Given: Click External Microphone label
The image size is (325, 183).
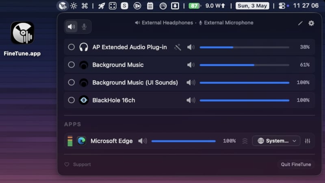Looking at the screenshot, I should tap(229, 23).
